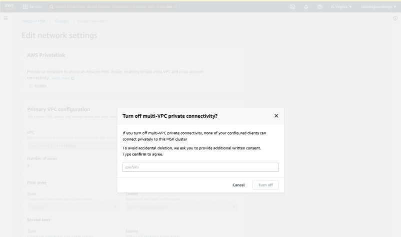The image size is (401, 237).
Task: Open the First zone Subnet dropdown
Action: click(x=182, y=207)
